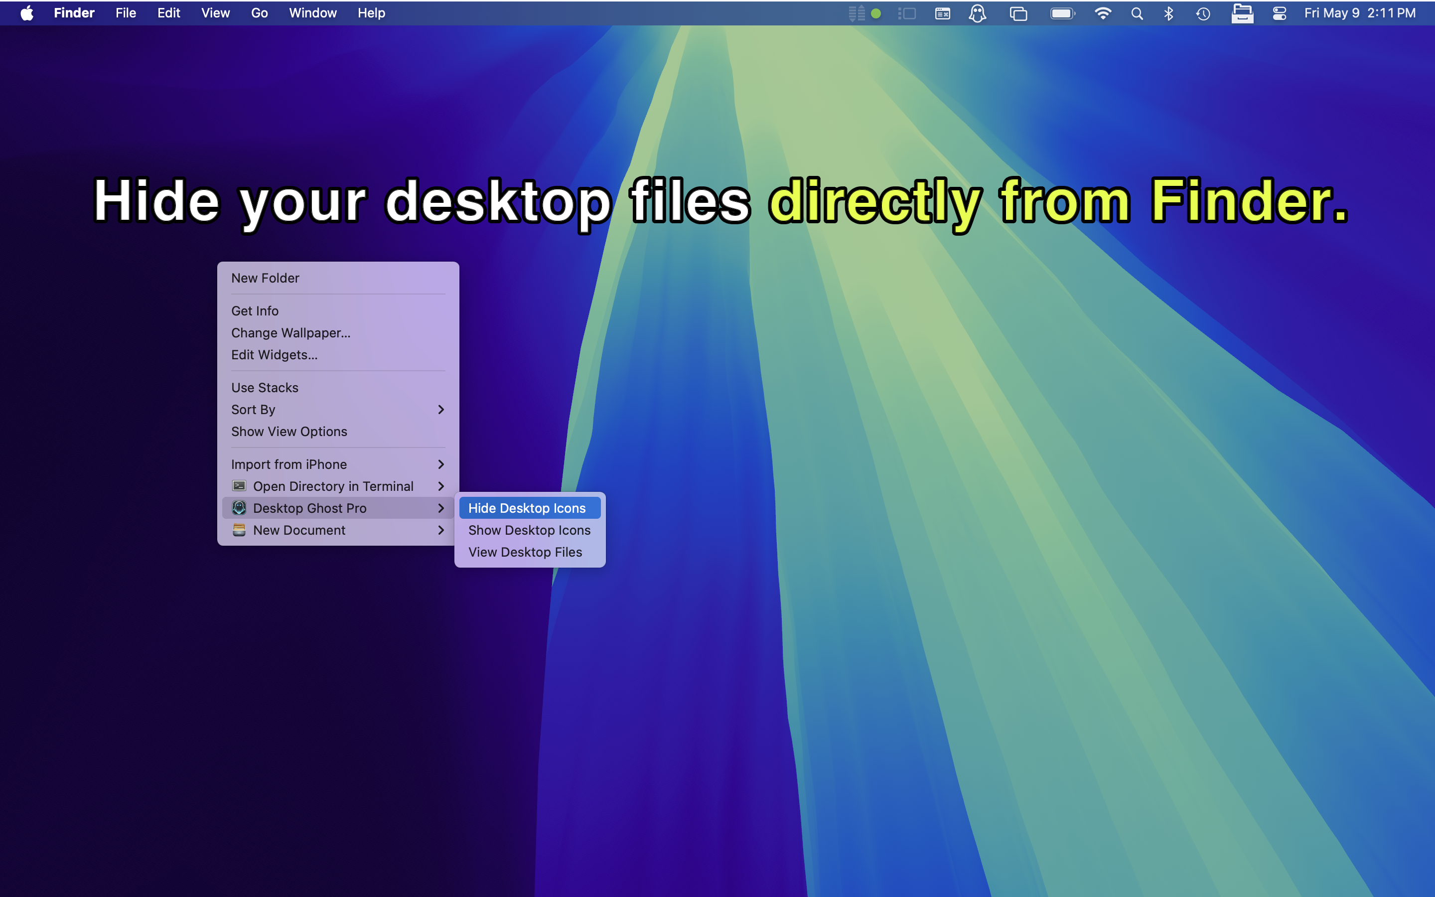Expand the New Document submenu chevron
1435x897 pixels.
440,530
